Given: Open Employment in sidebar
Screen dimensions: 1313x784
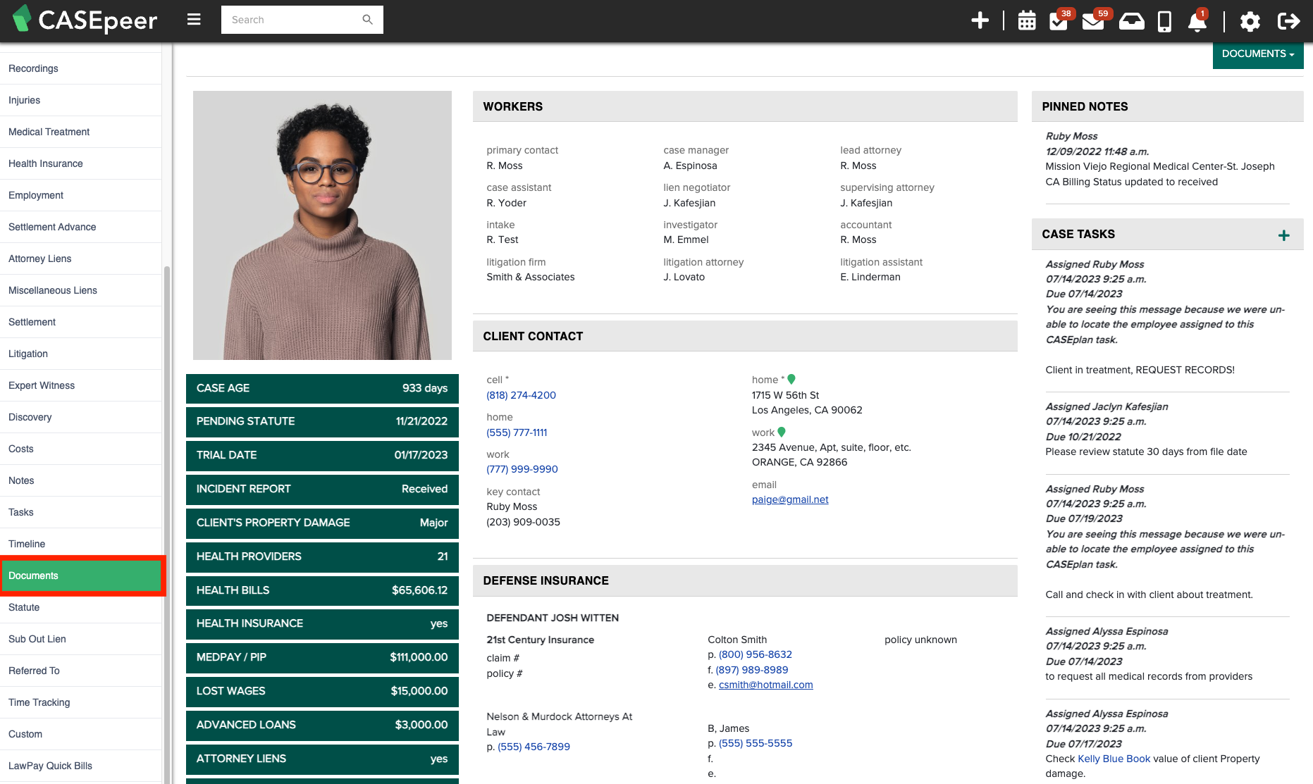Looking at the screenshot, I should pos(81,195).
